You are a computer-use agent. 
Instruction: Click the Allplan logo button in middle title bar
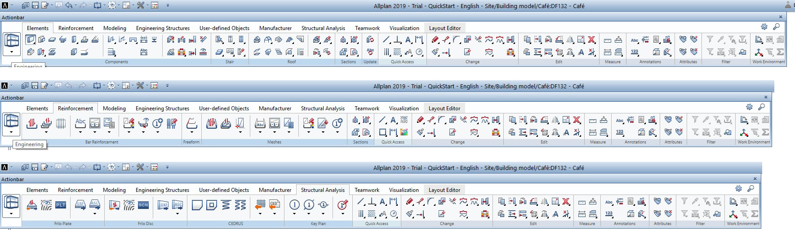(x=4, y=86)
